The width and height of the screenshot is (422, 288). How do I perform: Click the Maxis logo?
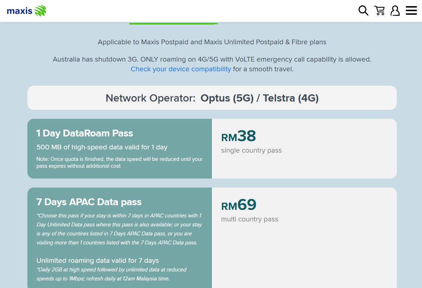27,11
